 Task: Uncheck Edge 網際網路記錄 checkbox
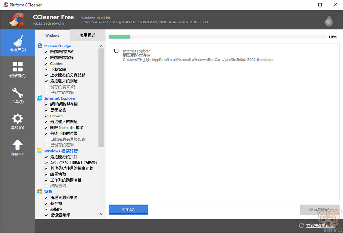tap(46, 58)
